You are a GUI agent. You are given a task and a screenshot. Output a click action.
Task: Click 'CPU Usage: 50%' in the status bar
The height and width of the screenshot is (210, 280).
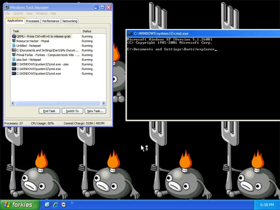tap(42, 123)
